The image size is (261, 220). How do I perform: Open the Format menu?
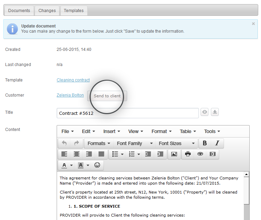pyautogui.click(x=161, y=132)
